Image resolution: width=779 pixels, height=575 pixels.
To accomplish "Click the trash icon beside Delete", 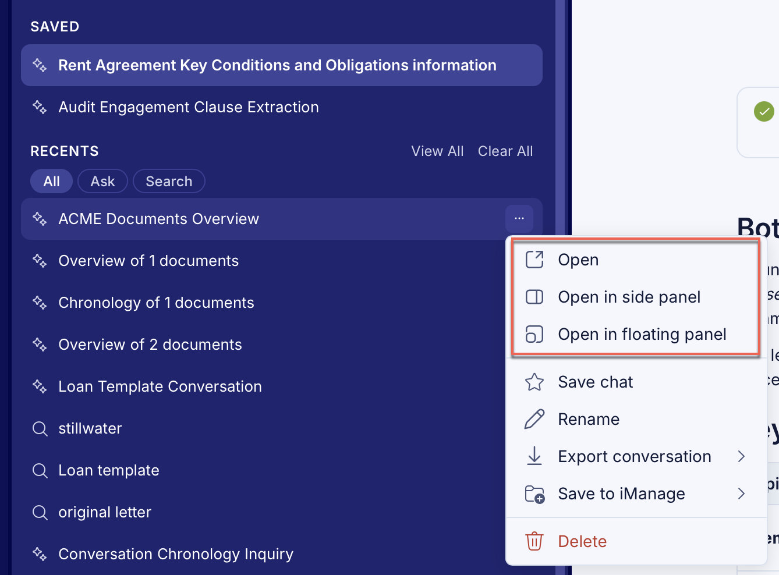I will [x=534, y=541].
